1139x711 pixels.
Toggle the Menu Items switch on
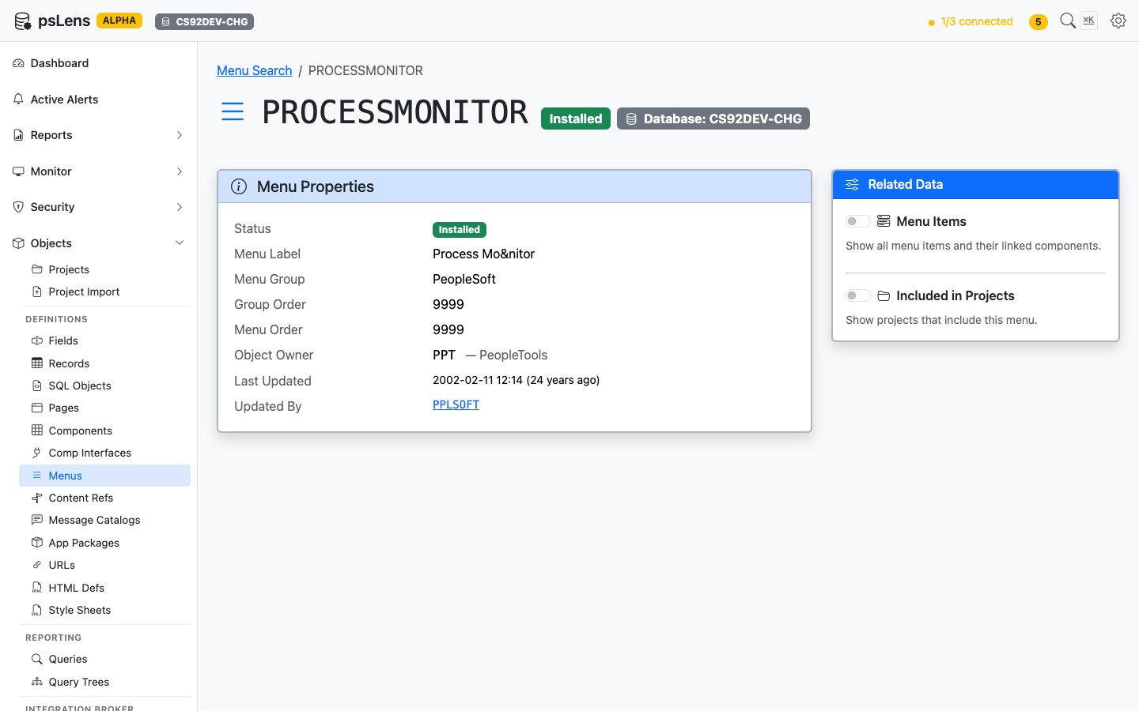(858, 221)
